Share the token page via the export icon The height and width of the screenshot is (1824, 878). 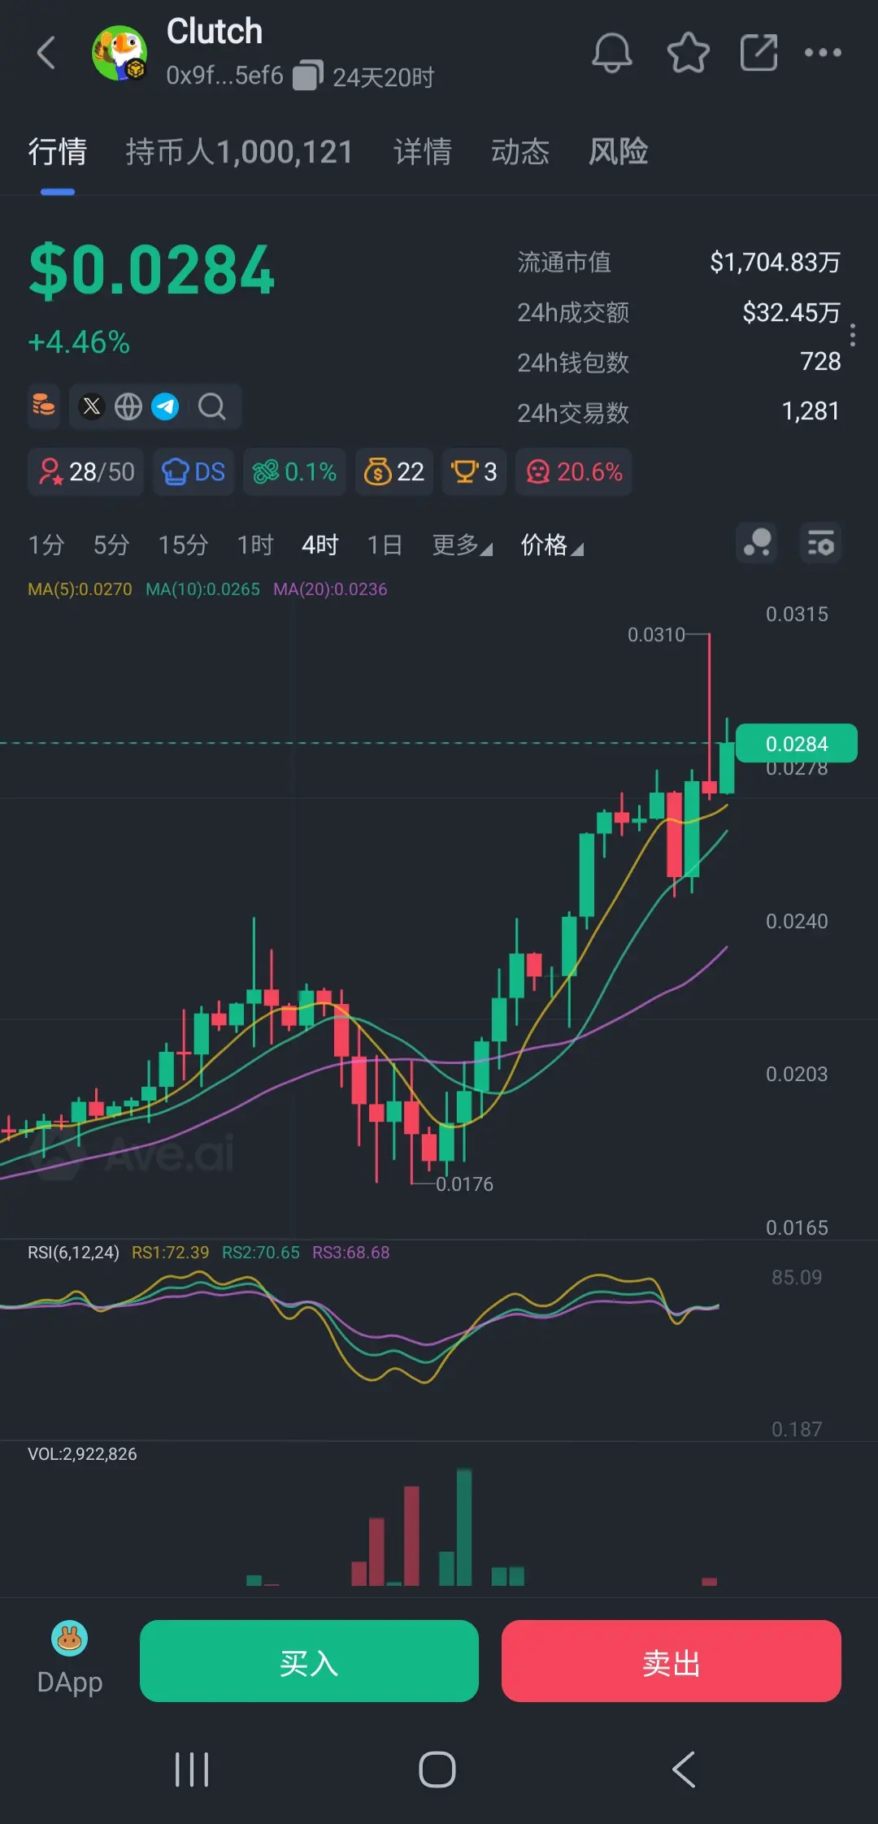759,53
